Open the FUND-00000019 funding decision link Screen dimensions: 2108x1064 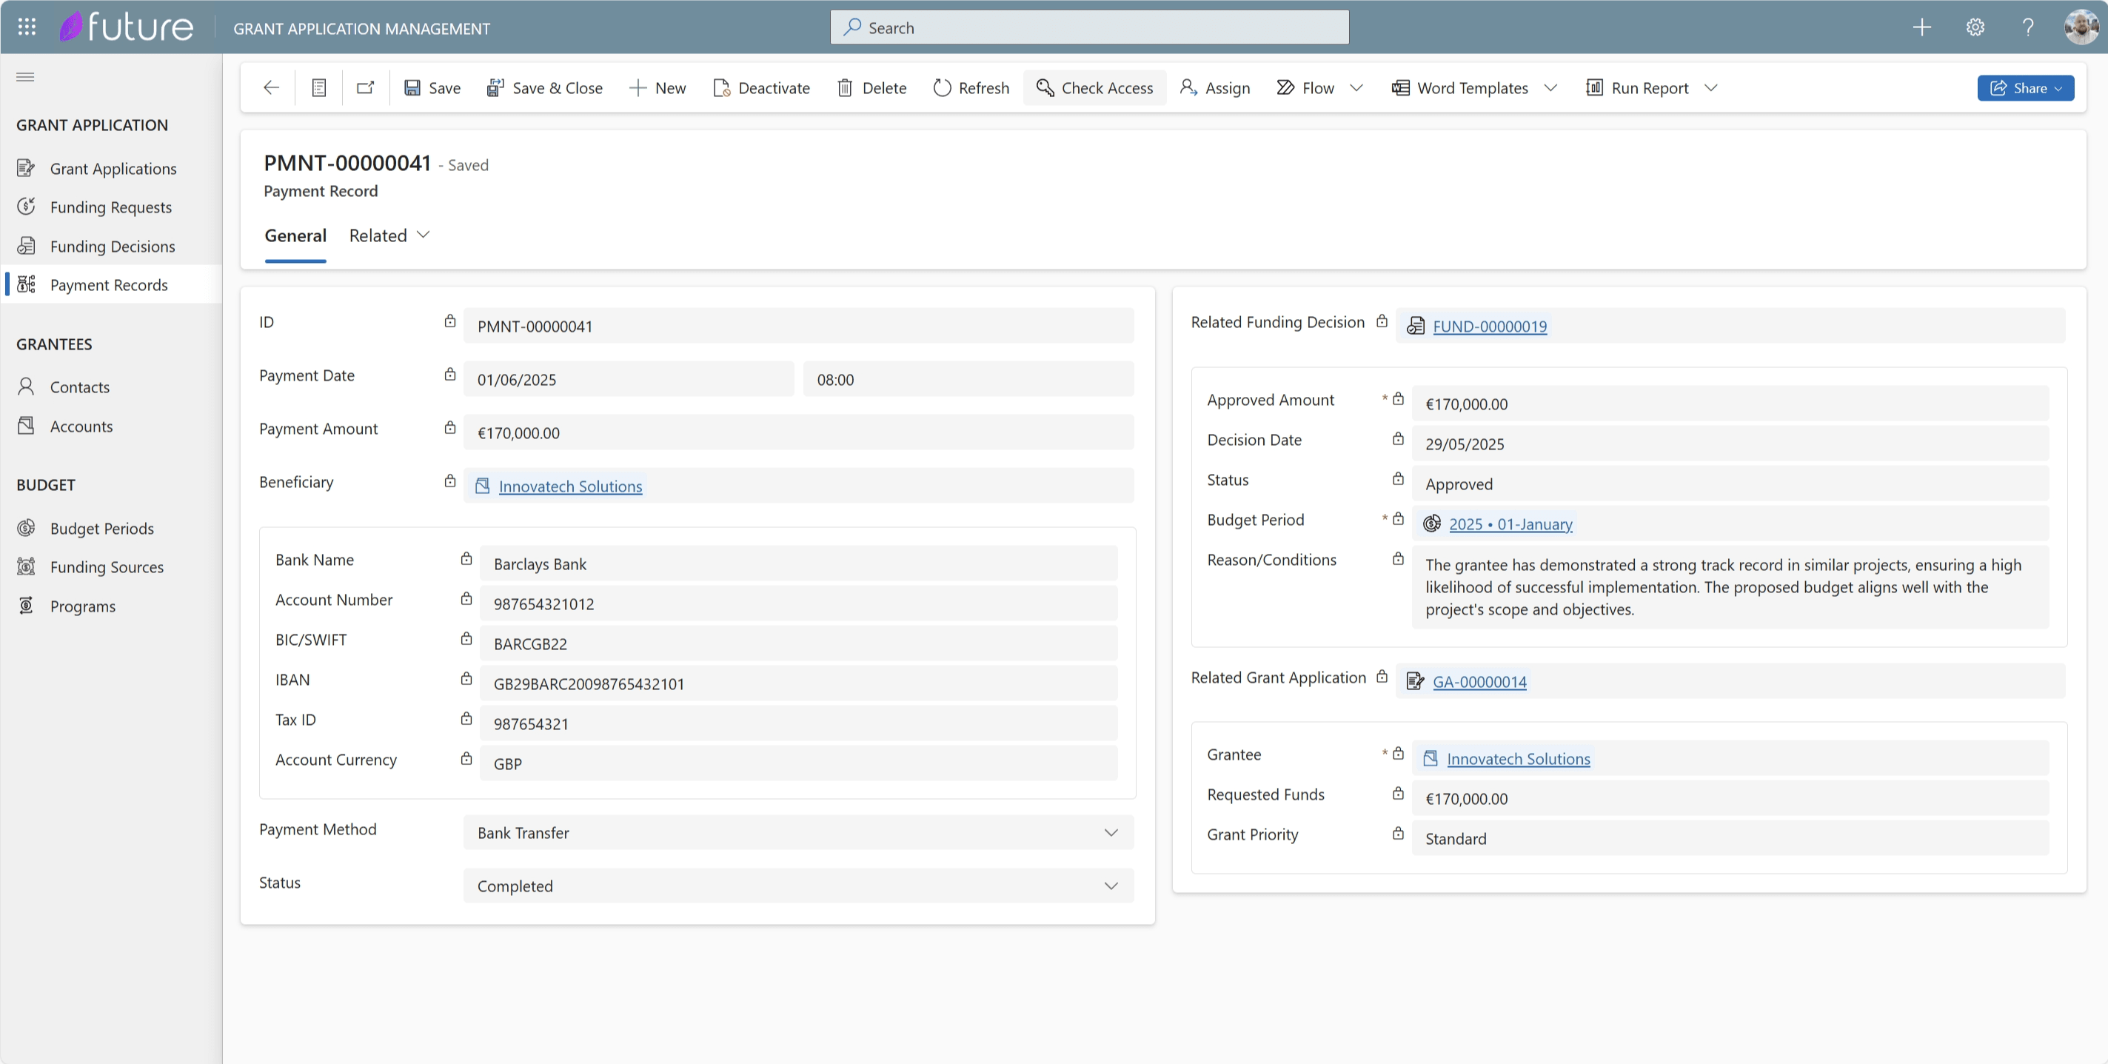tap(1489, 326)
